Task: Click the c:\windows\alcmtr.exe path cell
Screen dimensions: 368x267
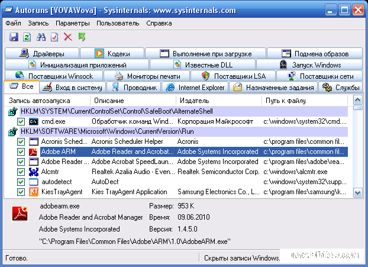Action: pos(295,172)
